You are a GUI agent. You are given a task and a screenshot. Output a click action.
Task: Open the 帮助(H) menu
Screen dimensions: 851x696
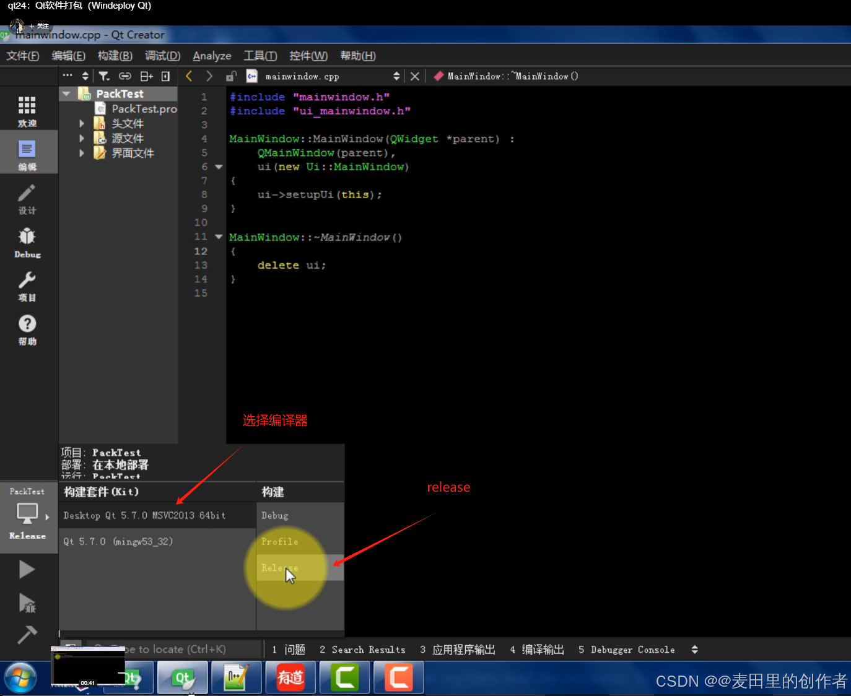358,56
